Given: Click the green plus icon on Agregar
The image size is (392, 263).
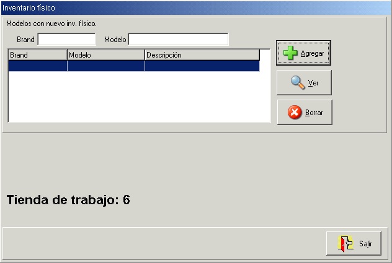Looking at the screenshot, I should click(x=290, y=53).
